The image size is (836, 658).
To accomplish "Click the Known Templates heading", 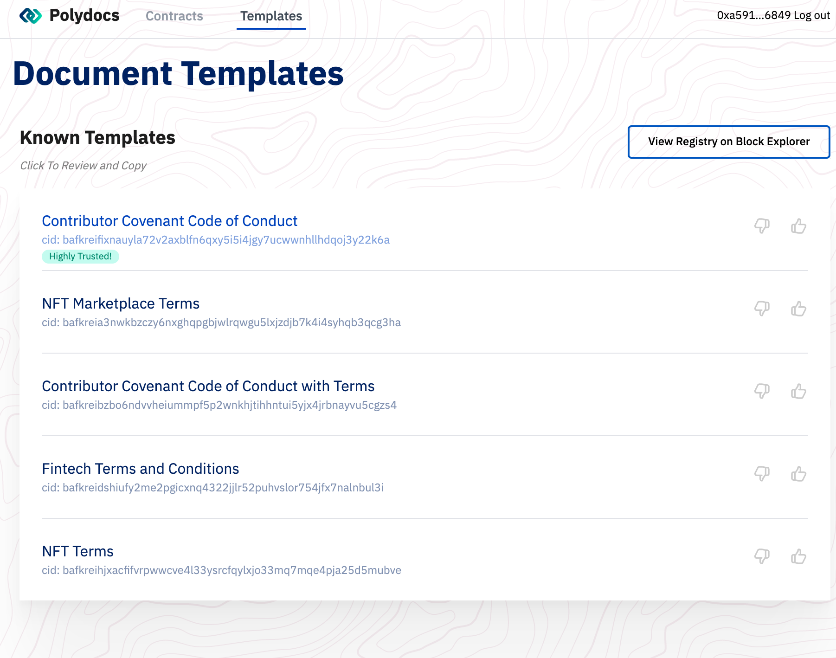I will pos(97,138).
